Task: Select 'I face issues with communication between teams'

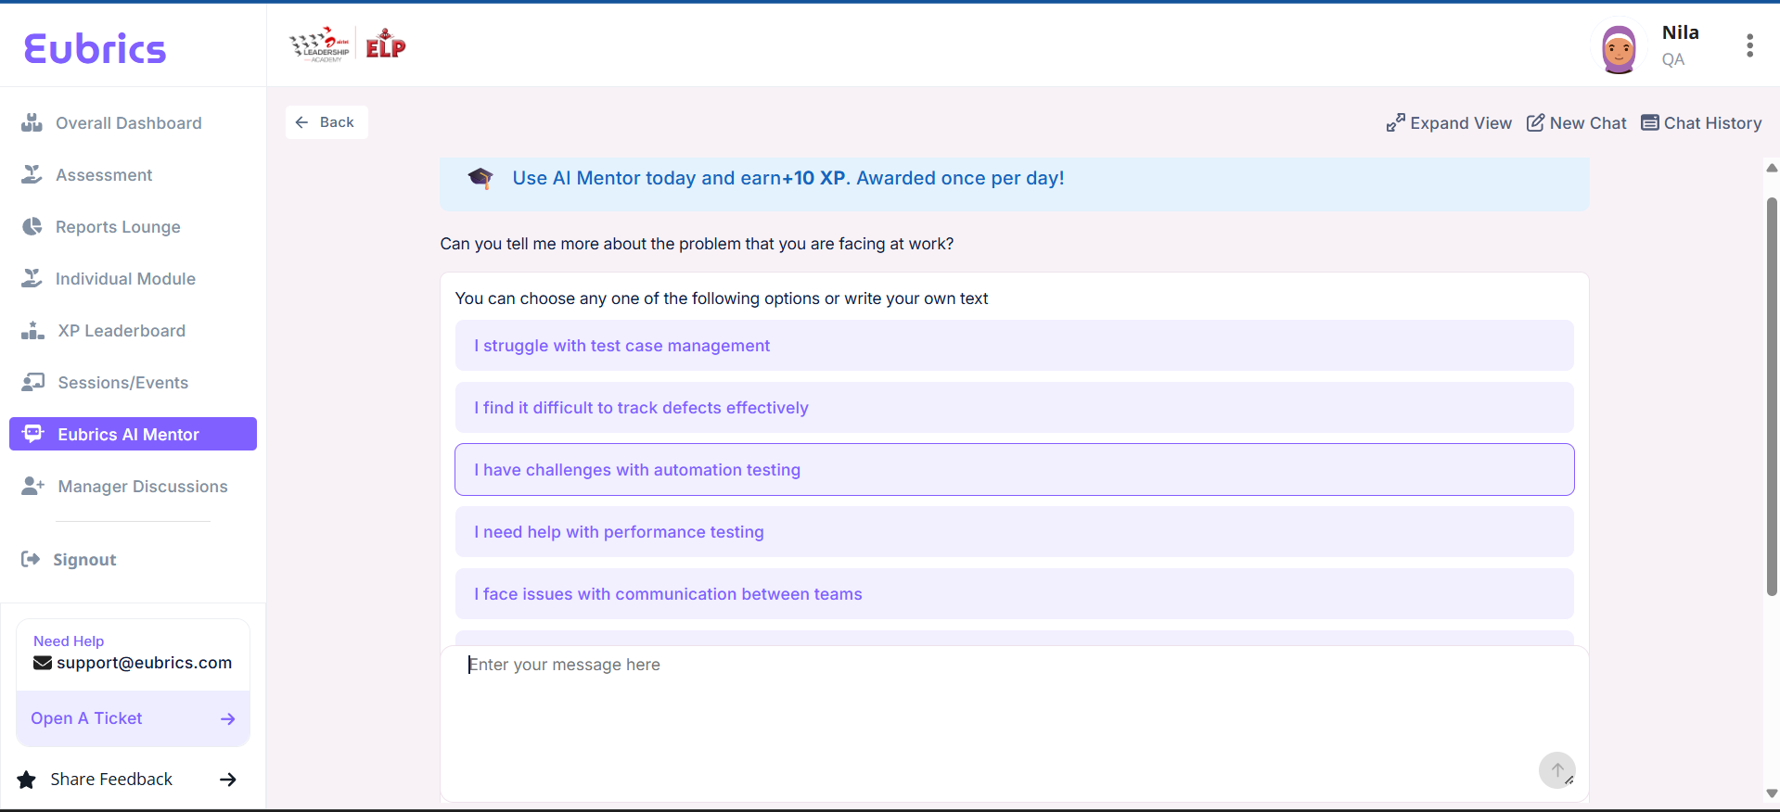Action: coord(1014,594)
